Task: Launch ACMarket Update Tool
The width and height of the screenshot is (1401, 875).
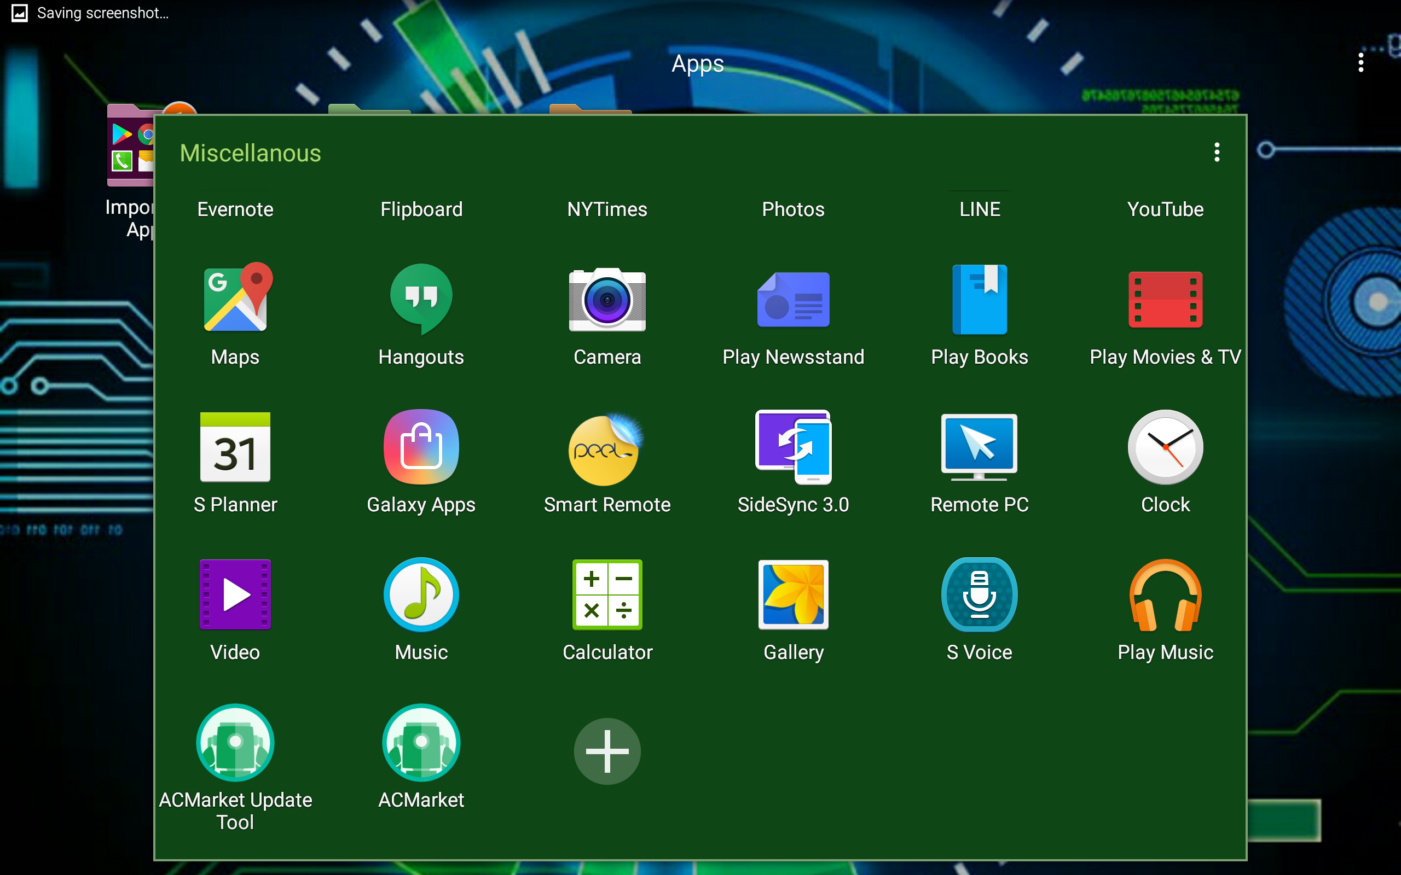Action: pos(235,743)
